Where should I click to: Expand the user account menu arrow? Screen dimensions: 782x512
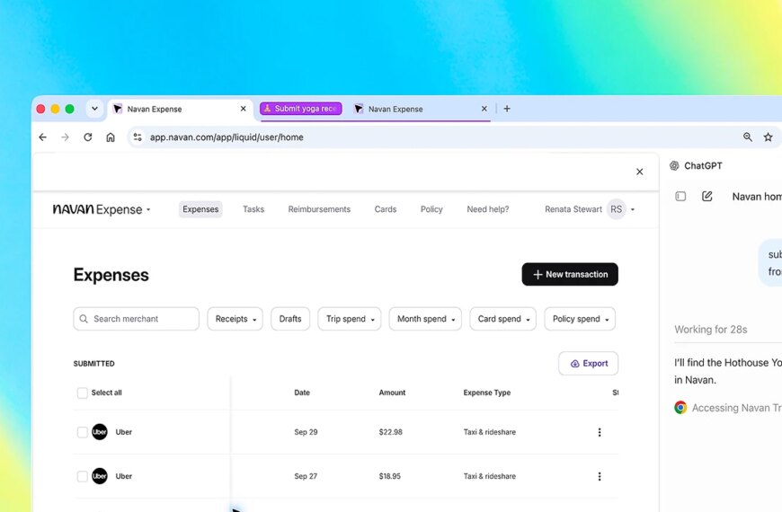tap(633, 210)
